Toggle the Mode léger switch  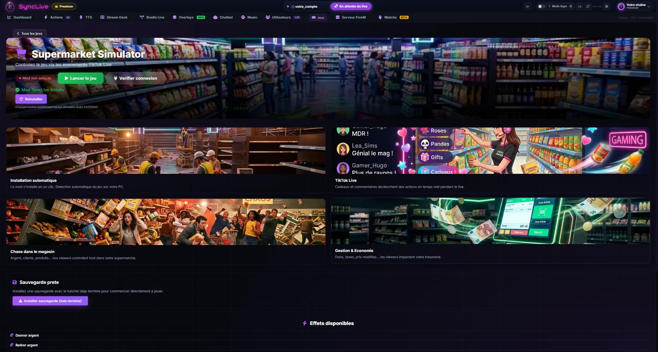[541, 6]
